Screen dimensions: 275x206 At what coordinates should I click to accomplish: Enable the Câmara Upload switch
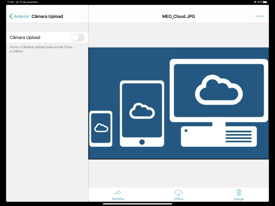coord(78,37)
